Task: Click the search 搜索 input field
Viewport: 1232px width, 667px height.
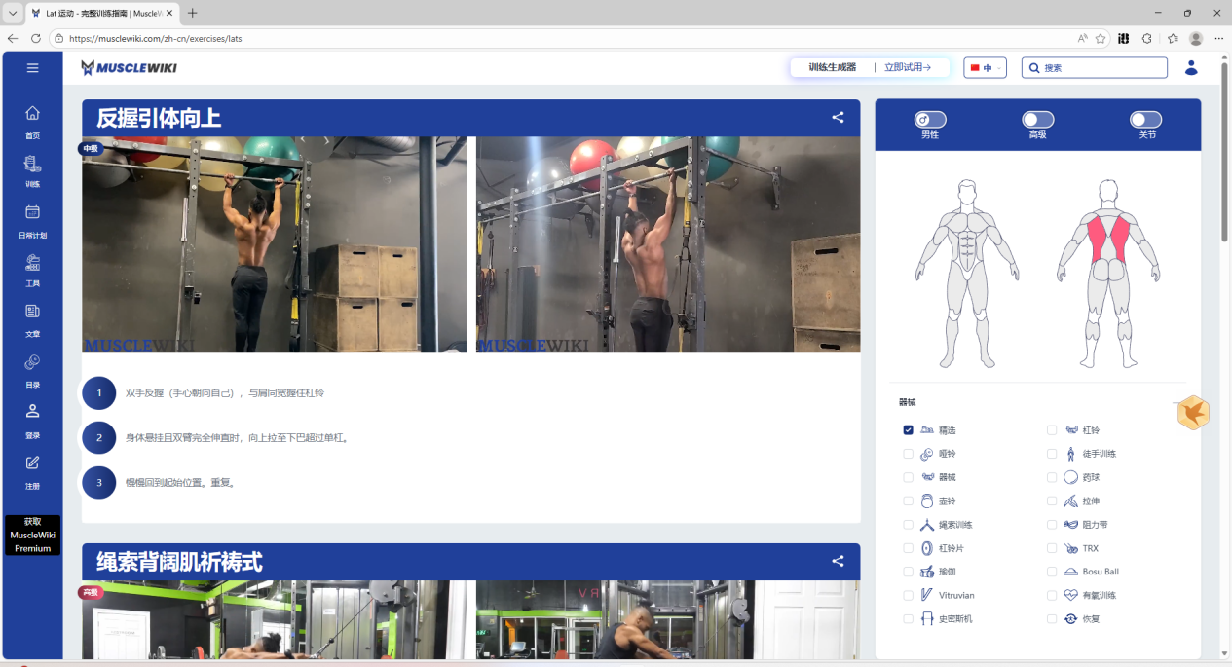Action: point(1095,68)
